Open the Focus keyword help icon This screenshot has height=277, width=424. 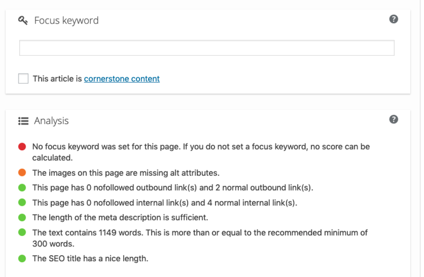tap(393, 19)
